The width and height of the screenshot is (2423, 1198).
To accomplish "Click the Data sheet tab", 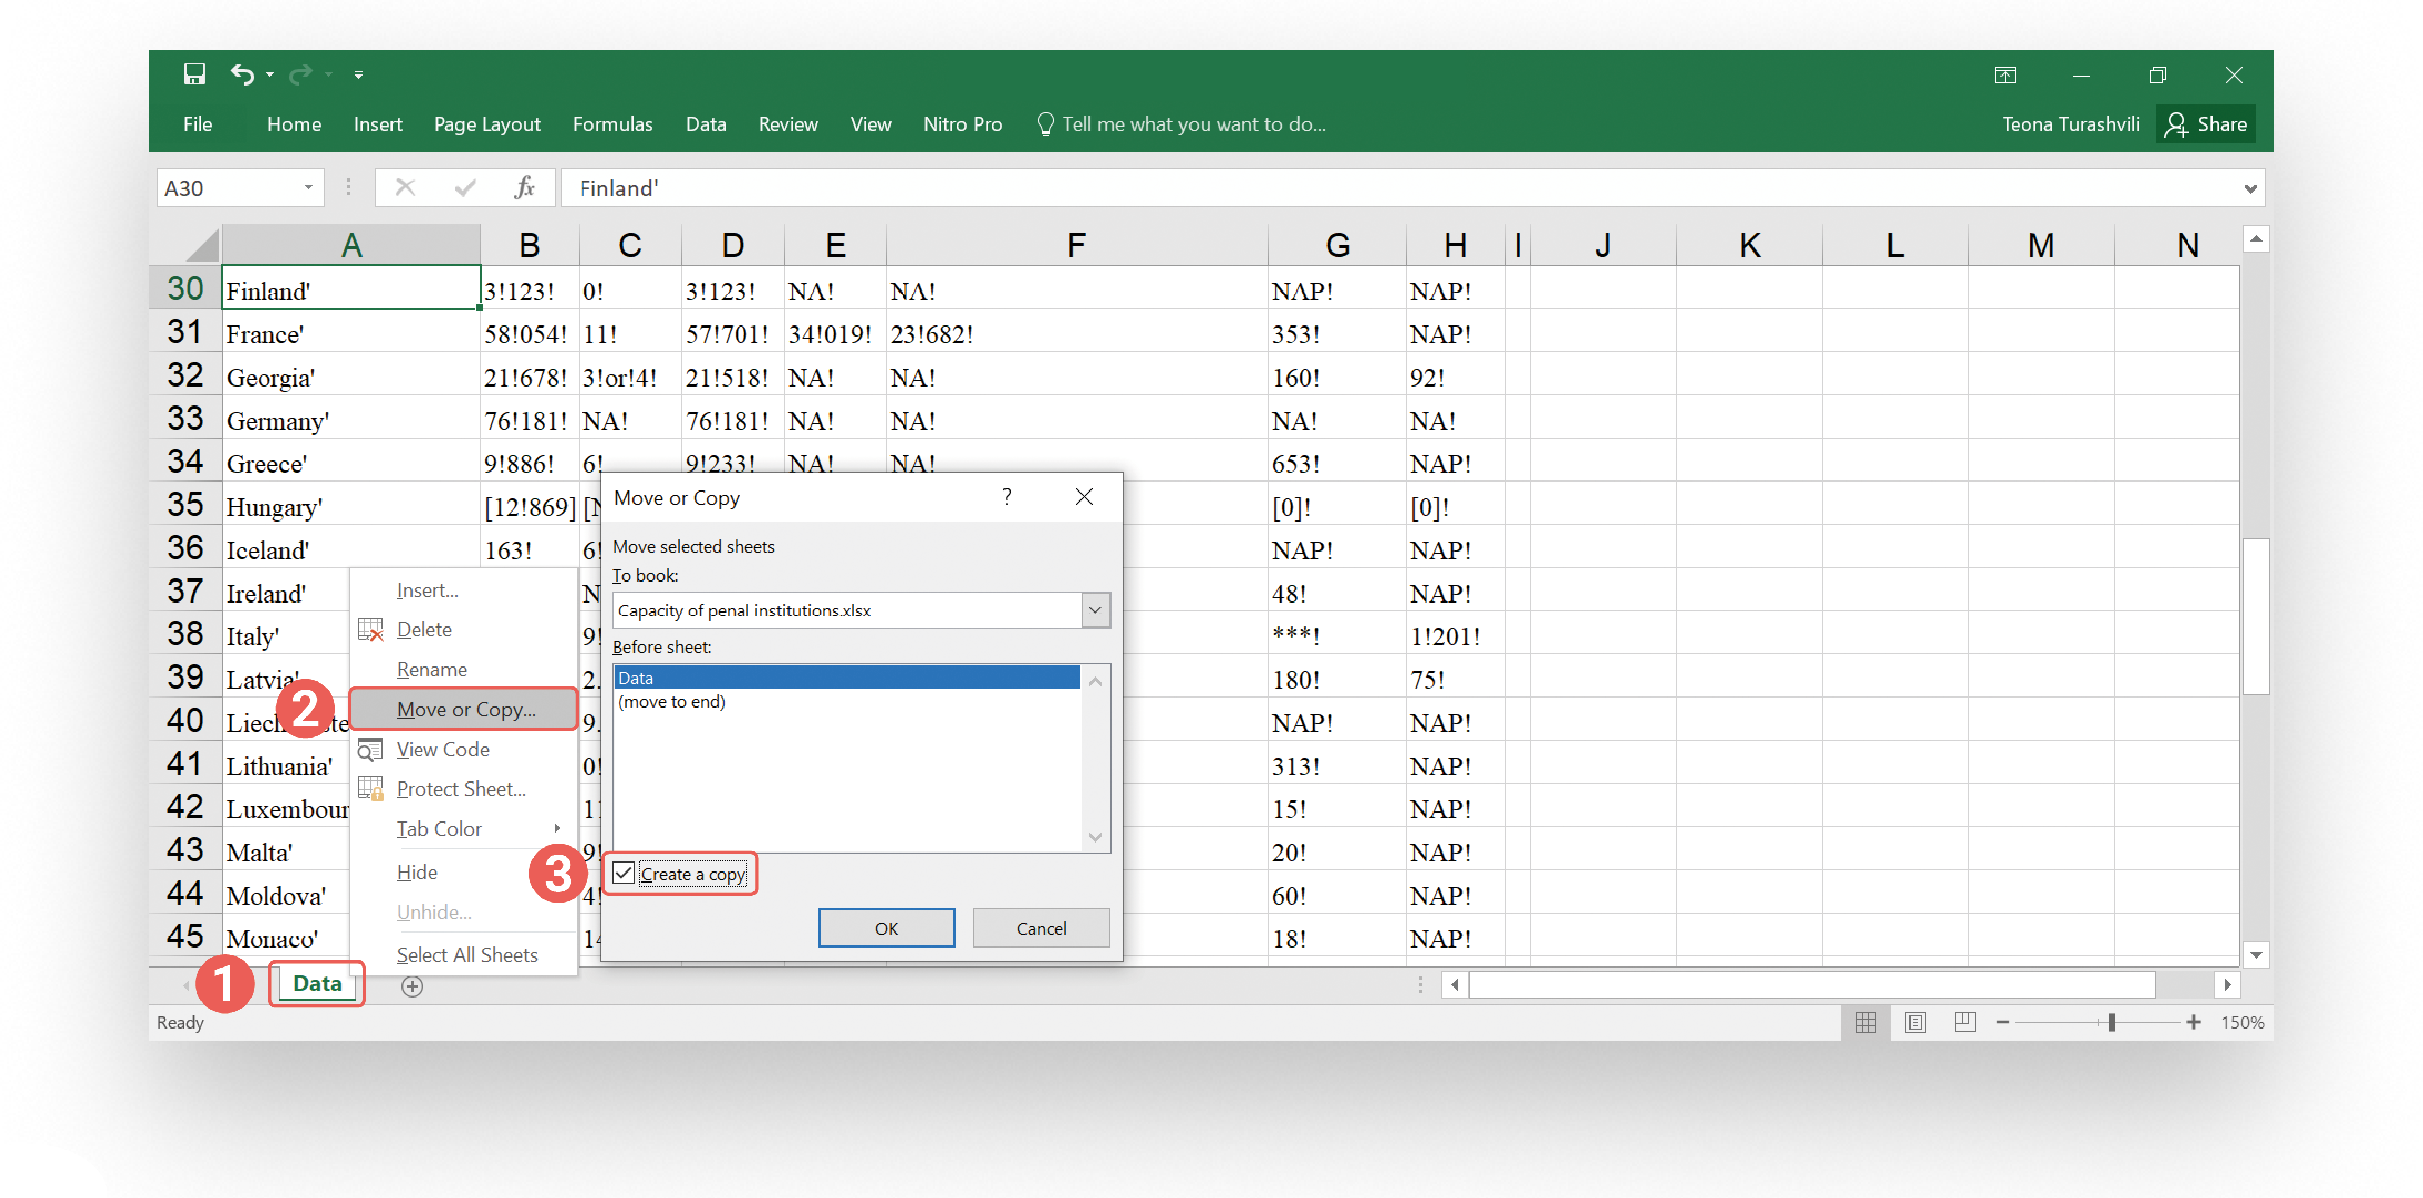I will point(317,984).
